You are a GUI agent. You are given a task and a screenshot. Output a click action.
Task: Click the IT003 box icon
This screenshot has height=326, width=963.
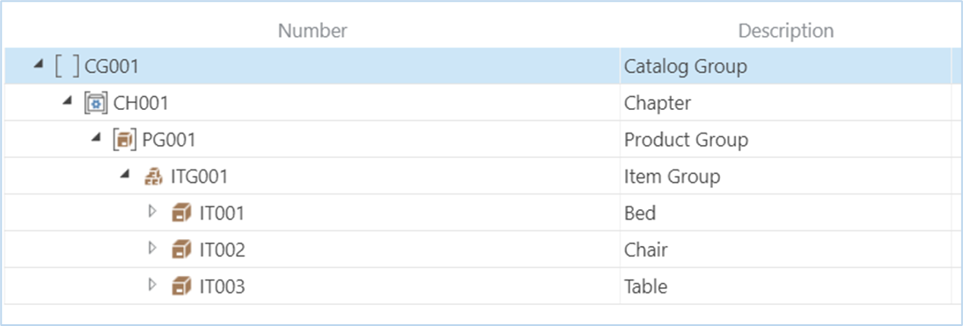[x=181, y=286]
